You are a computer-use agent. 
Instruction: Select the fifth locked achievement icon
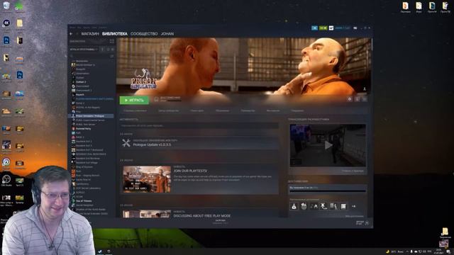tap(333, 206)
